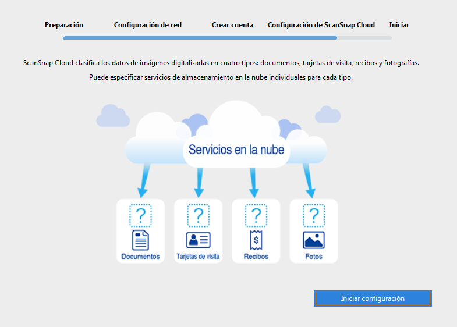457x327 pixels.
Task: Click the question mark above Fotos
Action: [314, 215]
